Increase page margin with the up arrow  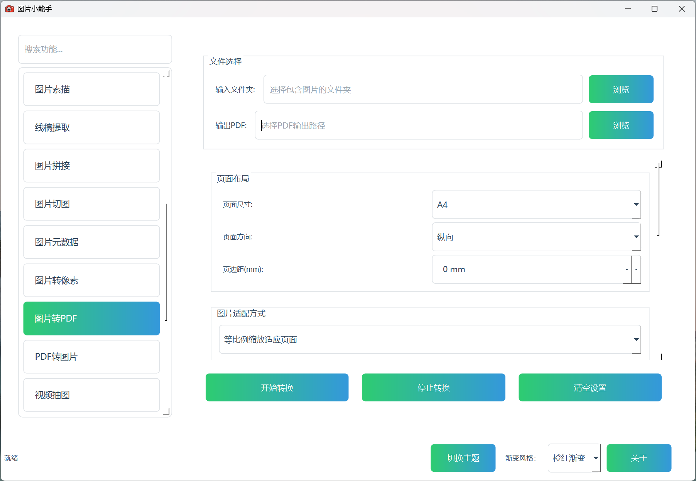point(627,269)
